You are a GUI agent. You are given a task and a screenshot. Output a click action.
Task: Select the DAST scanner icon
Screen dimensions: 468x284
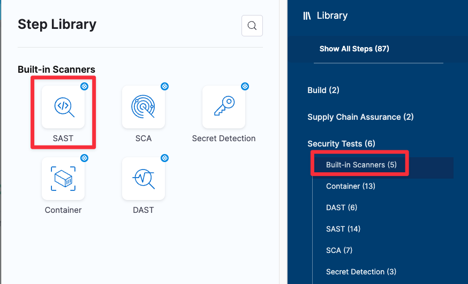(144, 178)
